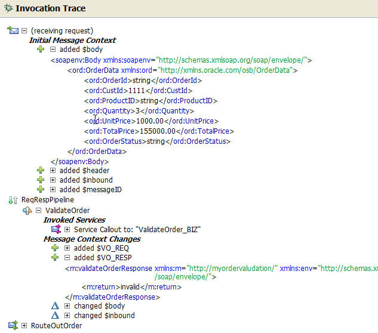The width and height of the screenshot is (378, 333).
Task: Click the 'added $body' label
Action: coord(81,50)
